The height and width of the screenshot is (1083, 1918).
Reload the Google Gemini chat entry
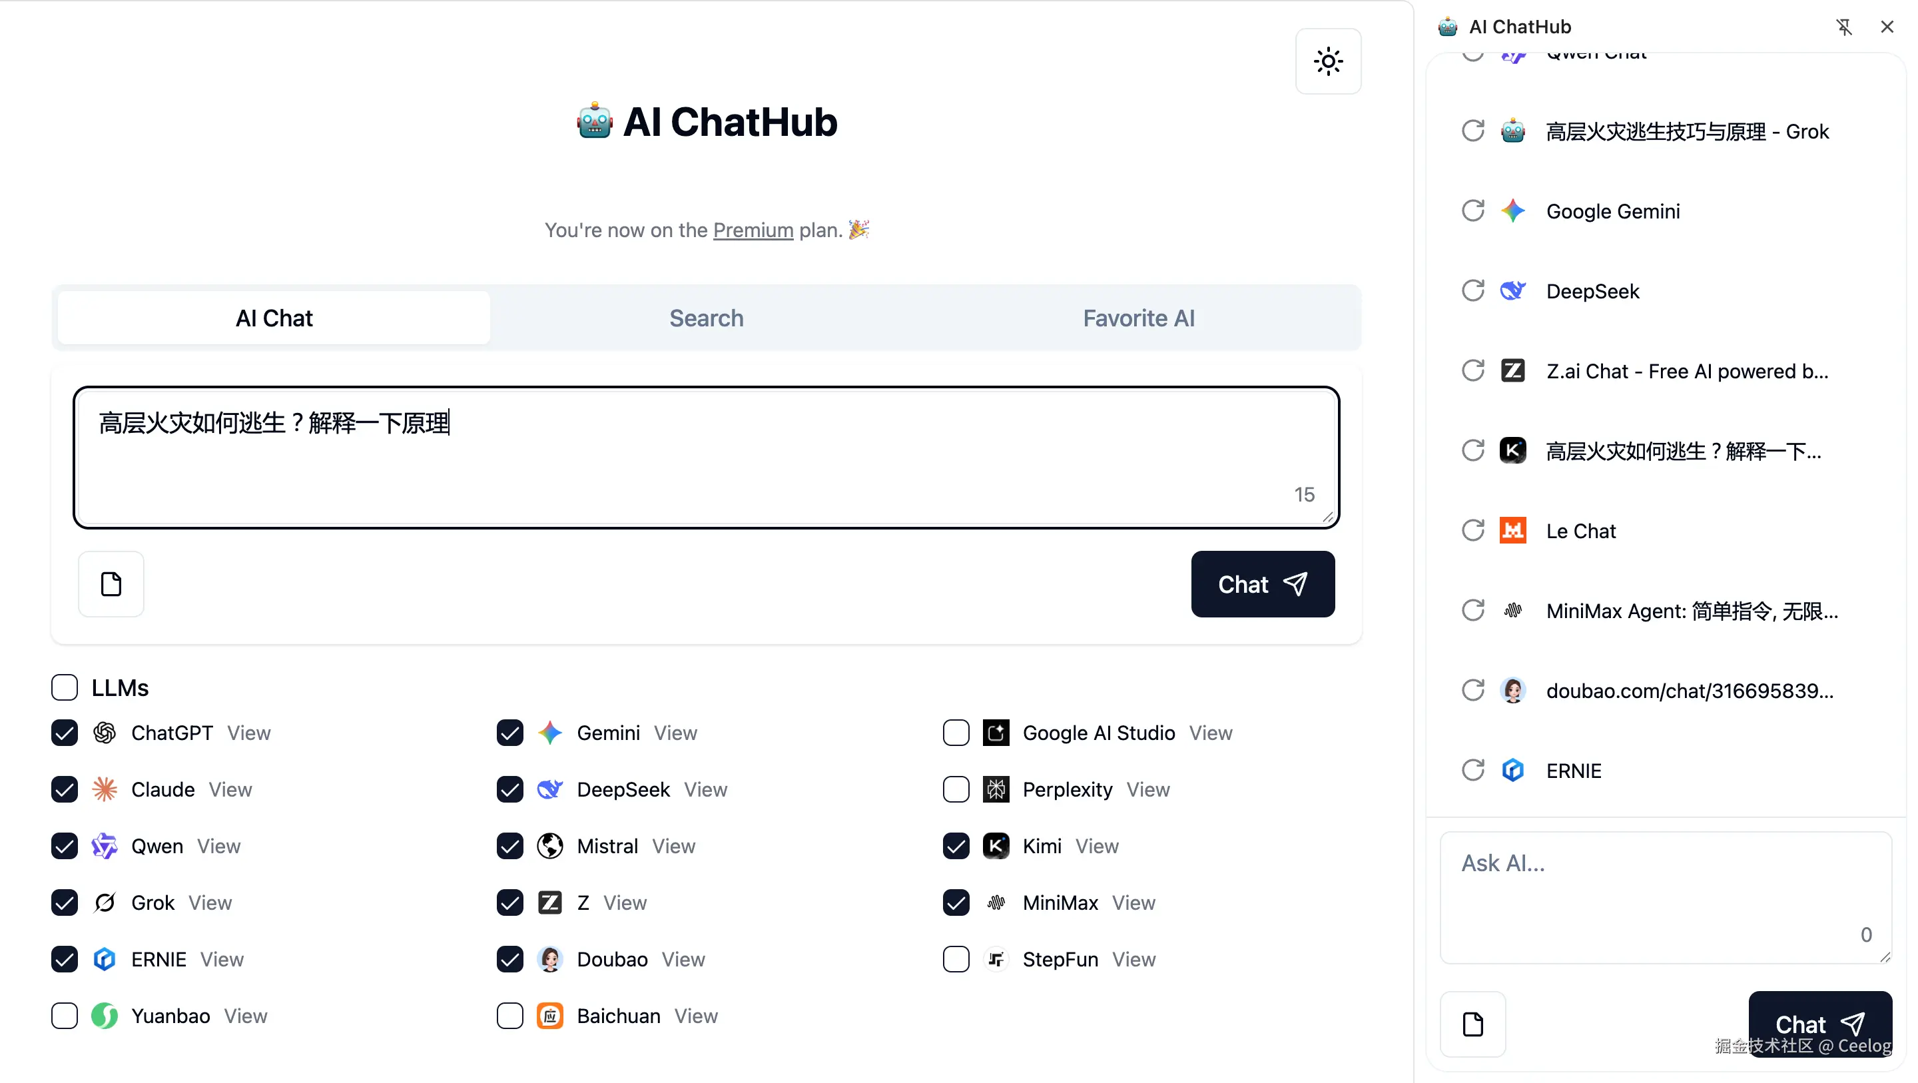[x=1472, y=210]
